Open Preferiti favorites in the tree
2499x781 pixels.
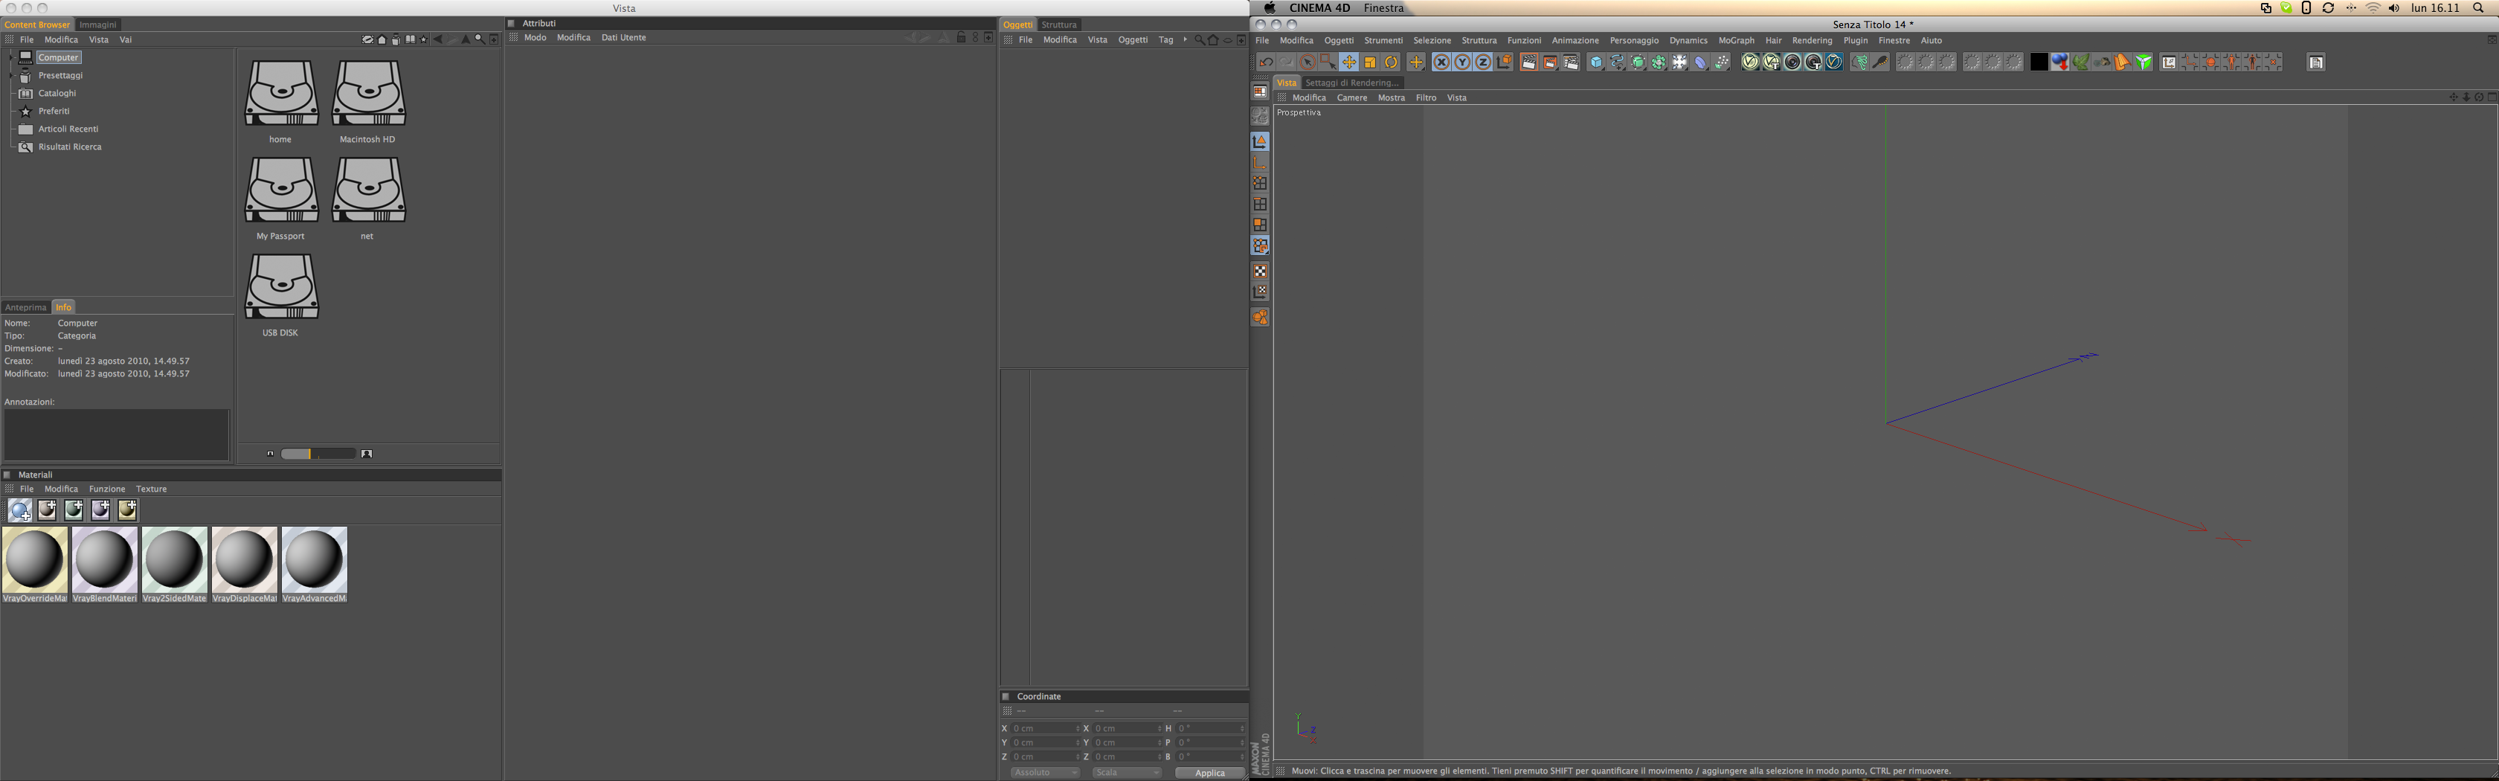[x=54, y=112]
